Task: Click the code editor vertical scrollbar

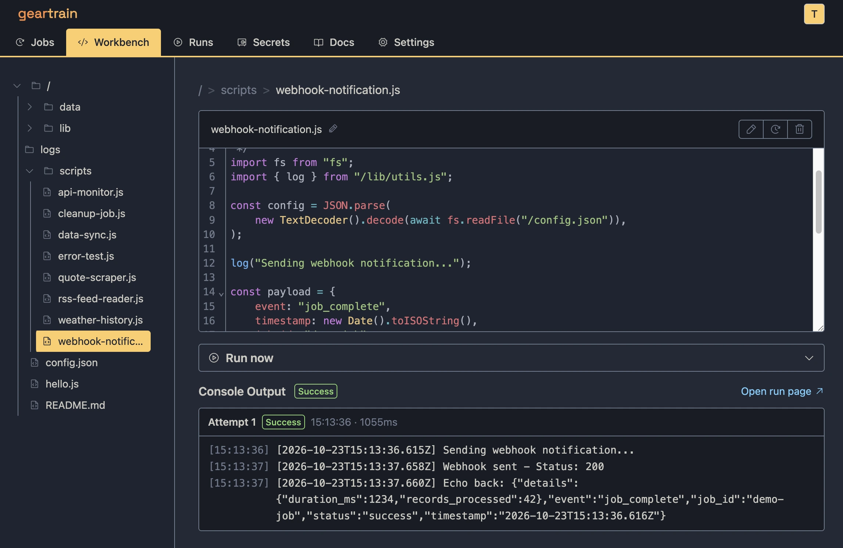Action: 818,202
